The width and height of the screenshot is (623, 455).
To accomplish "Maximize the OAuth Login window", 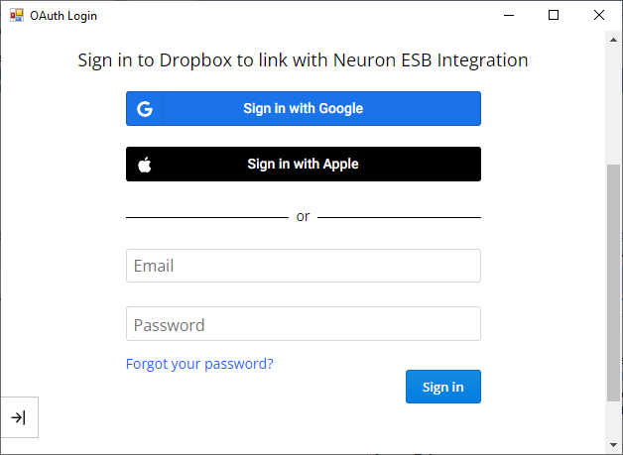I will [554, 16].
